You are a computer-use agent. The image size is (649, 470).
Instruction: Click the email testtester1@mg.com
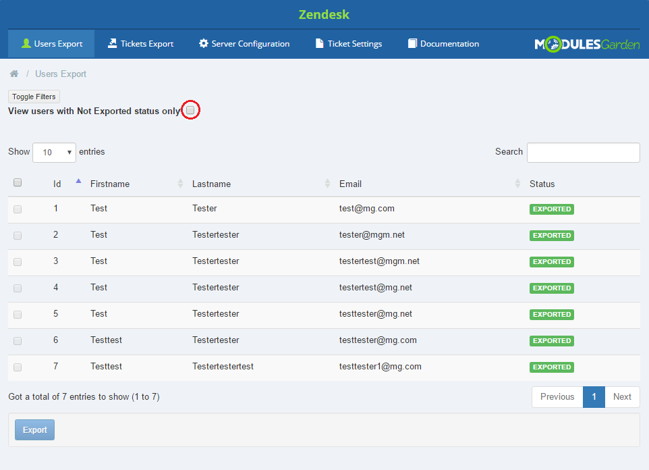pos(380,367)
